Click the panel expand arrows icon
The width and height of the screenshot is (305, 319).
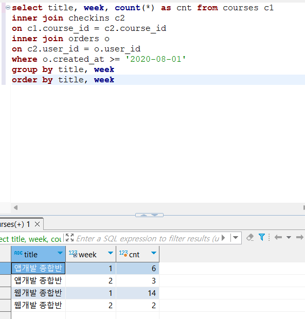[70, 237]
